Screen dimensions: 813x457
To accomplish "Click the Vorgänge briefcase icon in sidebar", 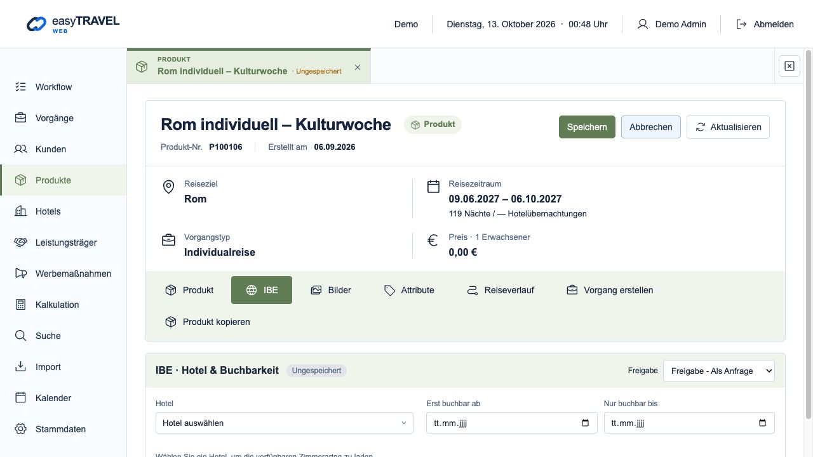I will 21,118.
